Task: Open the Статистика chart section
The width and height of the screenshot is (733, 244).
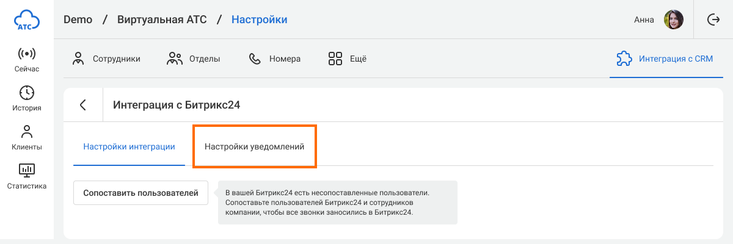Action: [26, 177]
